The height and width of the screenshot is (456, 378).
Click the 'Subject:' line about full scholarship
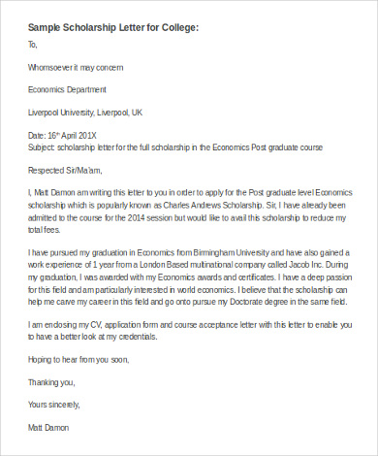click(175, 147)
